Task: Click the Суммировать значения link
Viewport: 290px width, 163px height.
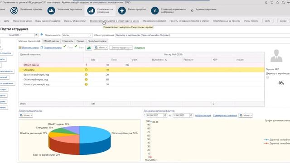Action: pyautogui.click(x=225, y=115)
